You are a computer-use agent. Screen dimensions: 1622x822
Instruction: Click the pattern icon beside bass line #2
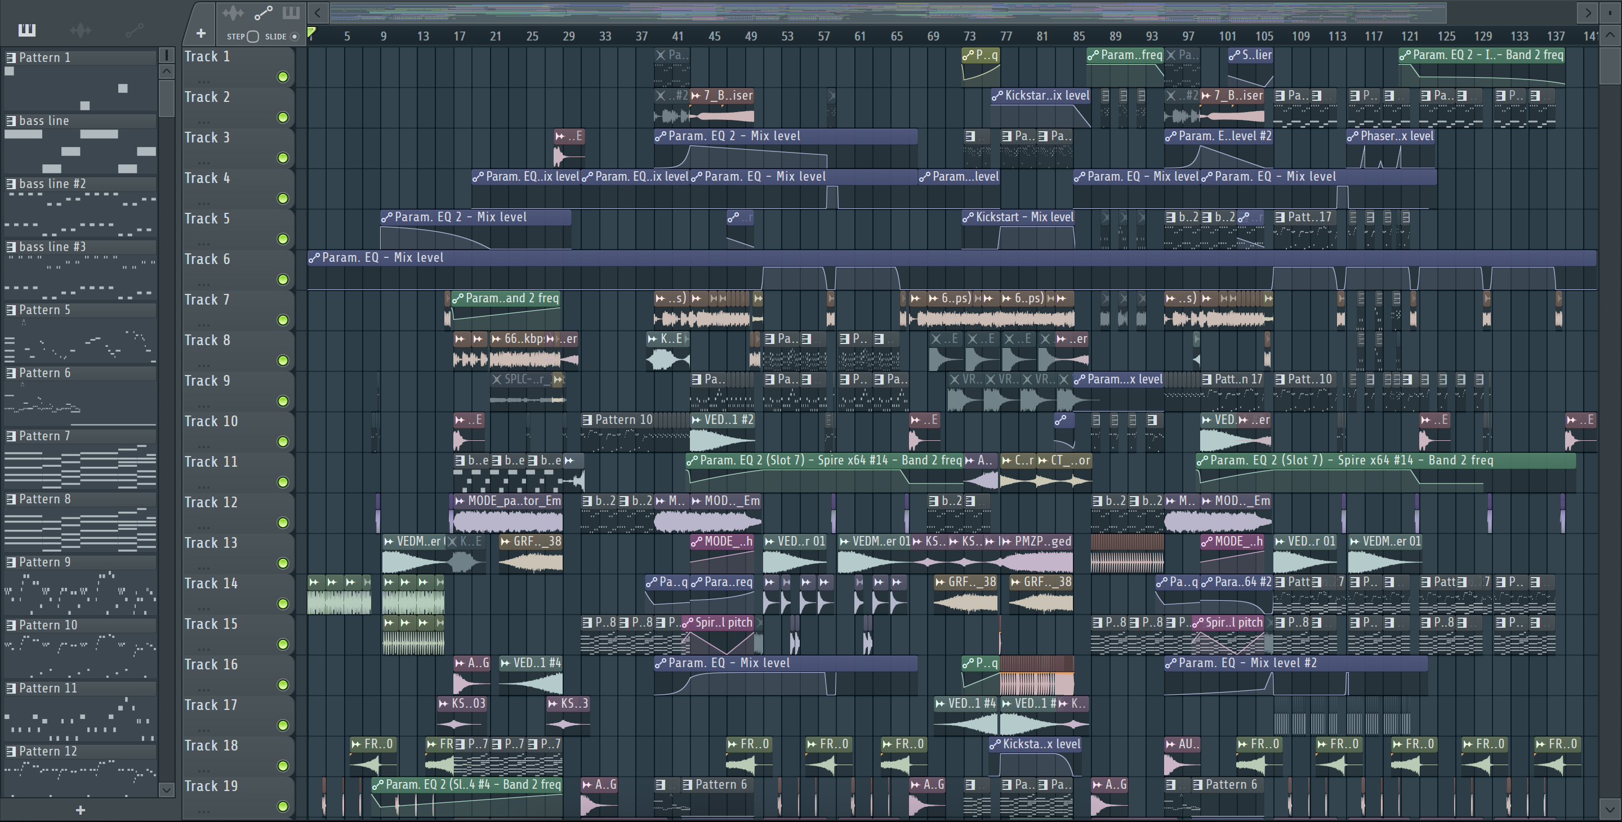click(x=11, y=183)
